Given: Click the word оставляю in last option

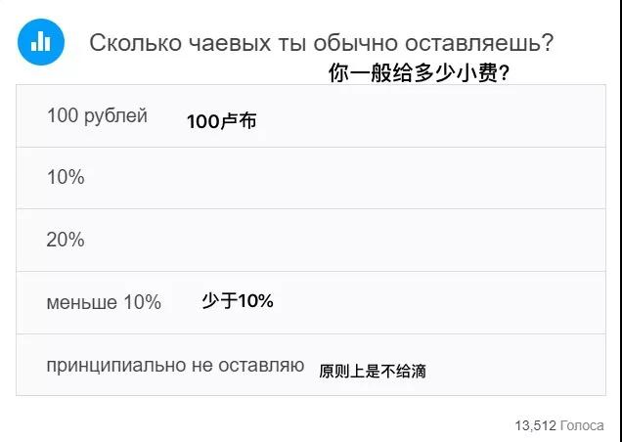Looking at the screenshot, I should tap(261, 365).
